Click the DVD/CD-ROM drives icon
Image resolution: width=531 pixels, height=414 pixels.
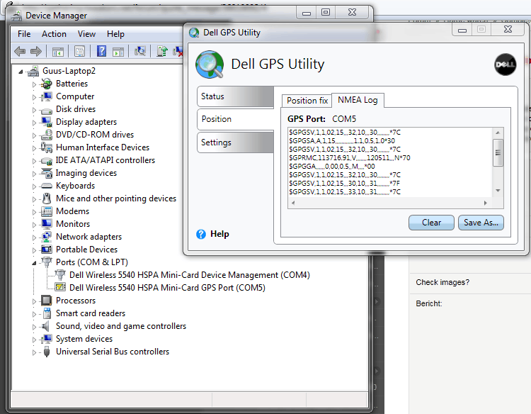pos(47,135)
